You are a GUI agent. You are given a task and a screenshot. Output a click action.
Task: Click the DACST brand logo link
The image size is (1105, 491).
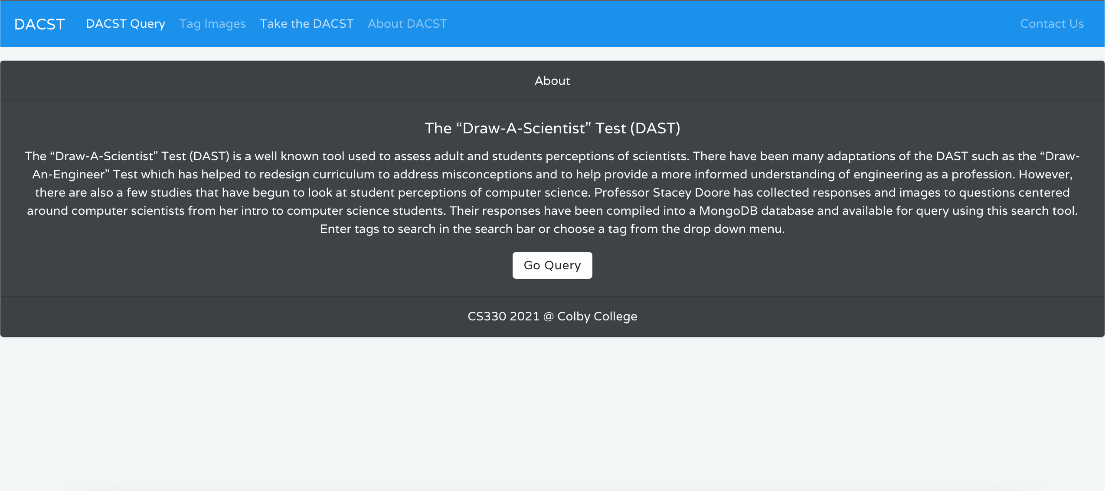[39, 24]
